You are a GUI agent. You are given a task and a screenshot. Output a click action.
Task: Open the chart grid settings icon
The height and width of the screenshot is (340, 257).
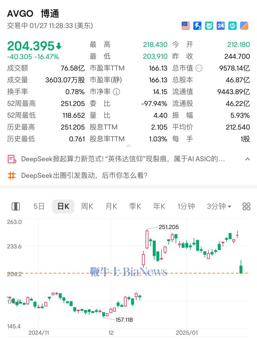tap(246, 206)
